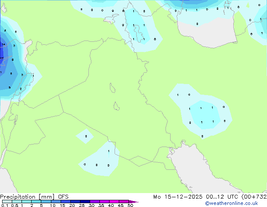Select the 25–30 mm navy legend box
267x207 pixels.
[x=85, y=202]
